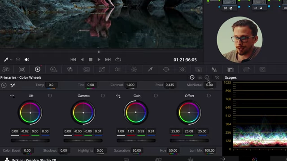Image resolution: width=287 pixels, height=161 pixels.
Task: Click the Lum Mix value 100.00
Action: (209, 151)
